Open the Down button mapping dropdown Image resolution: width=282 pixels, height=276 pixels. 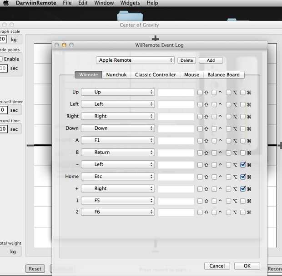pyautogui.click(x=118, y=128)
